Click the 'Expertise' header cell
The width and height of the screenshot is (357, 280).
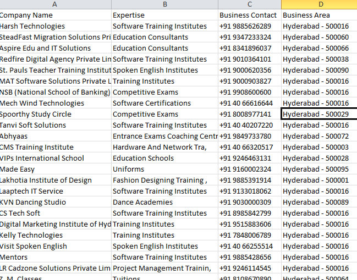[x=164, y=15]
